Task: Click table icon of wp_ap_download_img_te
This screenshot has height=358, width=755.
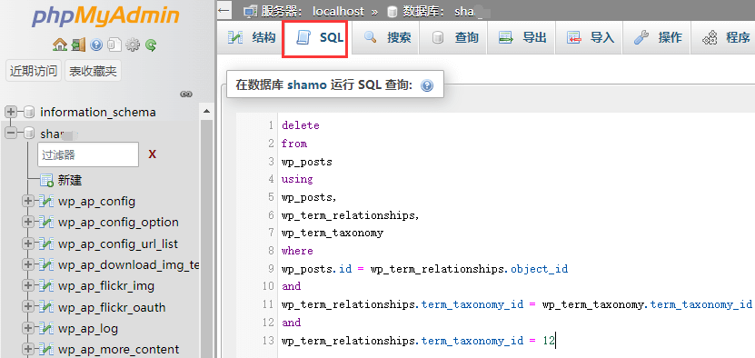Action: (x=46, y=265)
